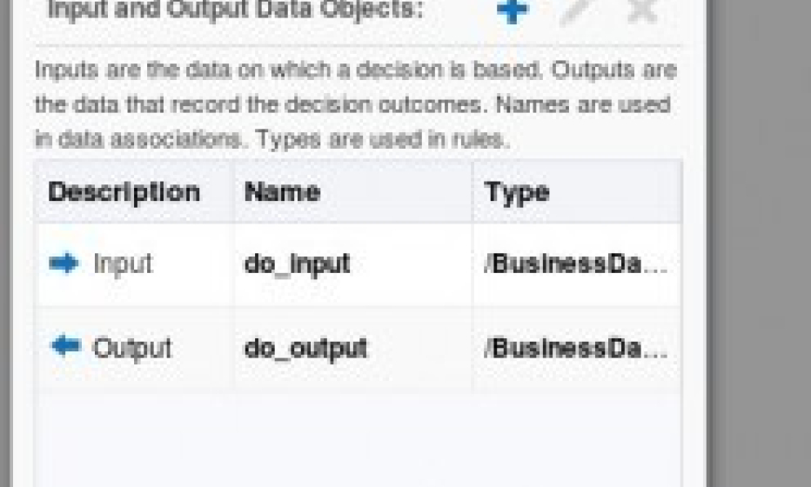Open the truncated type of do_input
The height and width of the screenshot is (487, 811).
click(x=576, y=264)
